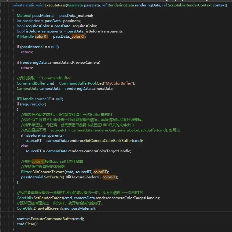
Task: Click the ExecutePass method name
Action: coord(55,5)
